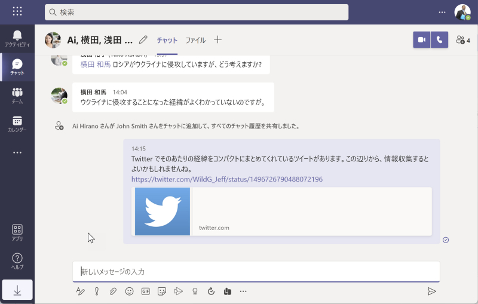Open the emoji picker
This screenshot has width=478, height=304.
tap(129, 291)
